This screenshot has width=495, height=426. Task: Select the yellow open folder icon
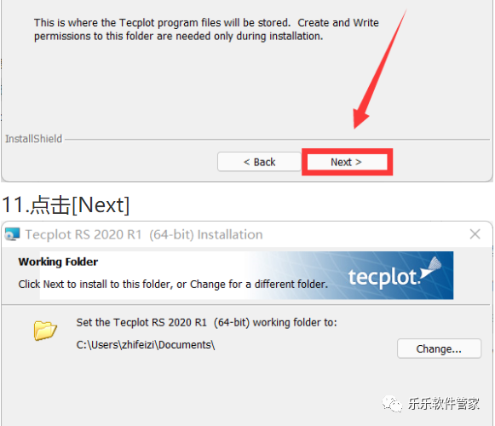click(45, 331)
